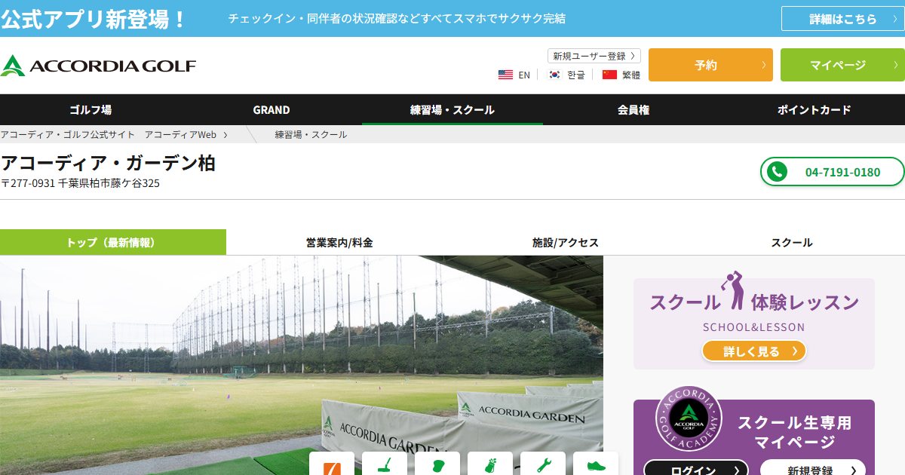Click スクール体験レッスン banner
Screen dimensions: 905x475
click(754, 323)
